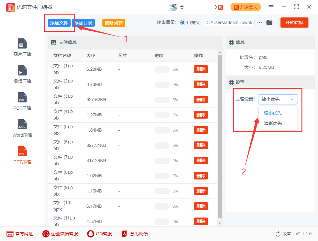Open the PDF压缩 tool

(22, 101)
